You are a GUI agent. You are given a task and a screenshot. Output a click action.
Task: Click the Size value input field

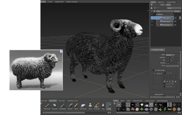[x=168, y=60]
